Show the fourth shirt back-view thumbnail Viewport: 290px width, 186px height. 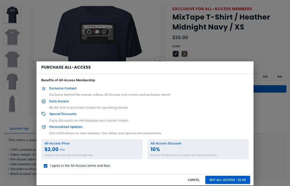12,82
